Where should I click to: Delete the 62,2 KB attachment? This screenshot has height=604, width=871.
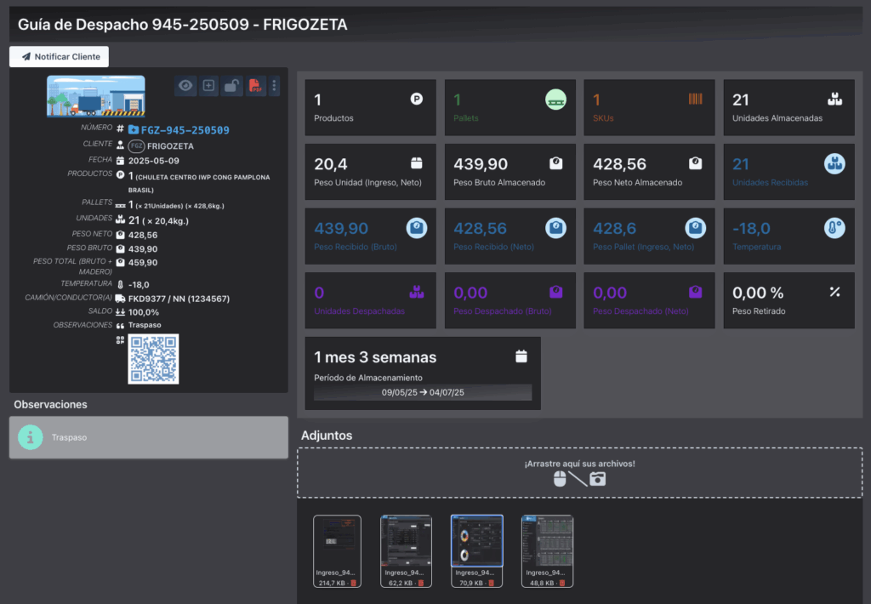(x=421, y=583)
